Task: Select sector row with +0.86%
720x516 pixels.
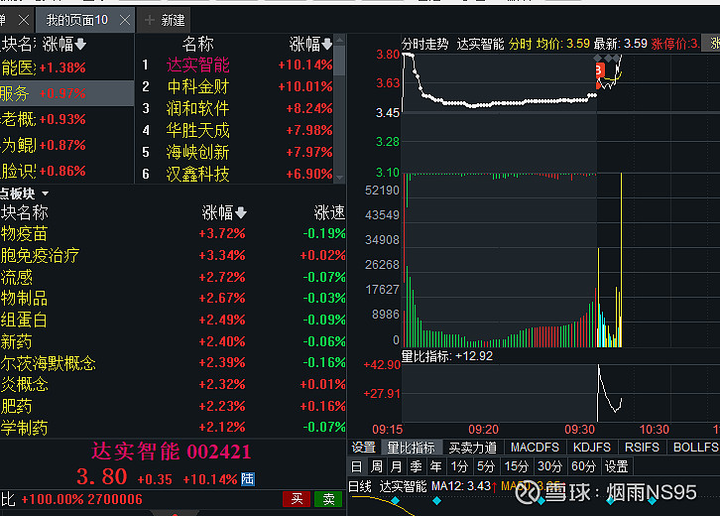Action: (66, 171)
